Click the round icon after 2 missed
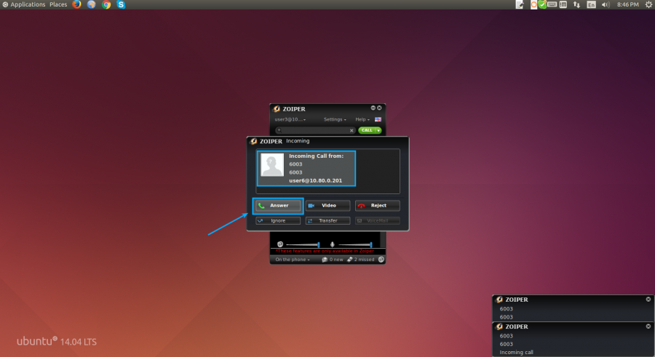The height and width of the screenshot is (357, 655). pyautogui.click(x=381, y=260)
